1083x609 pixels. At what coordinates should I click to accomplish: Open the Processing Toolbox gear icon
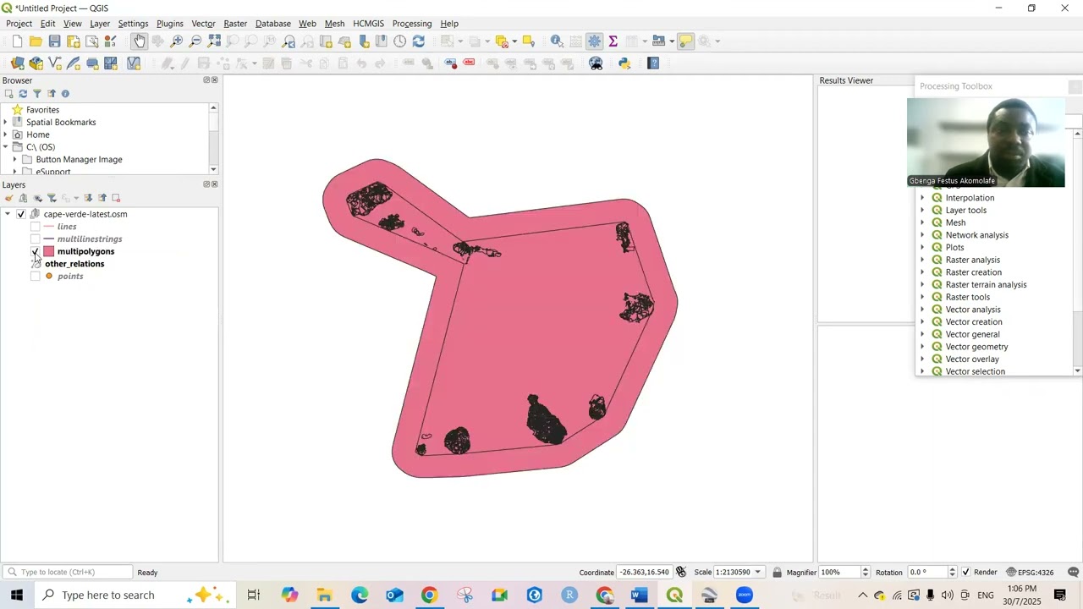click(x=595, y=41)
